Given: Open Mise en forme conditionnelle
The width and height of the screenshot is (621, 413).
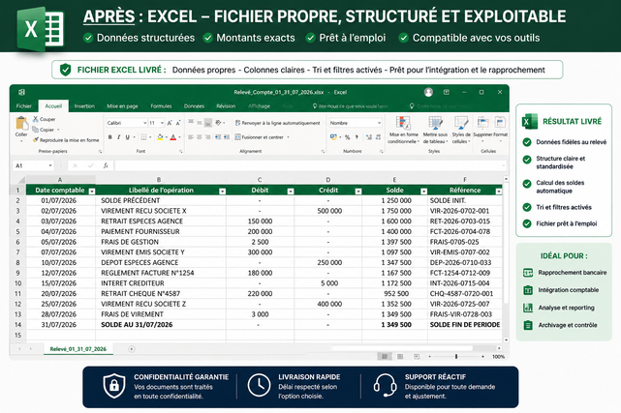Looking at the screenshot, I should [x=403, y=130].
